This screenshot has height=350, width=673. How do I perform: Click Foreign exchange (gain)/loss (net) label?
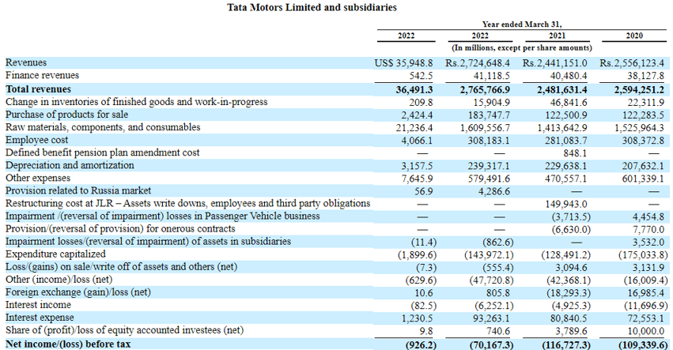(x=78, y=292)
